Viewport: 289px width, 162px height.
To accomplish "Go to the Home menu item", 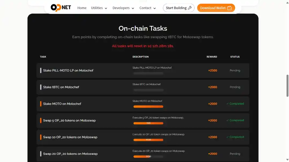I will (82, 8).
